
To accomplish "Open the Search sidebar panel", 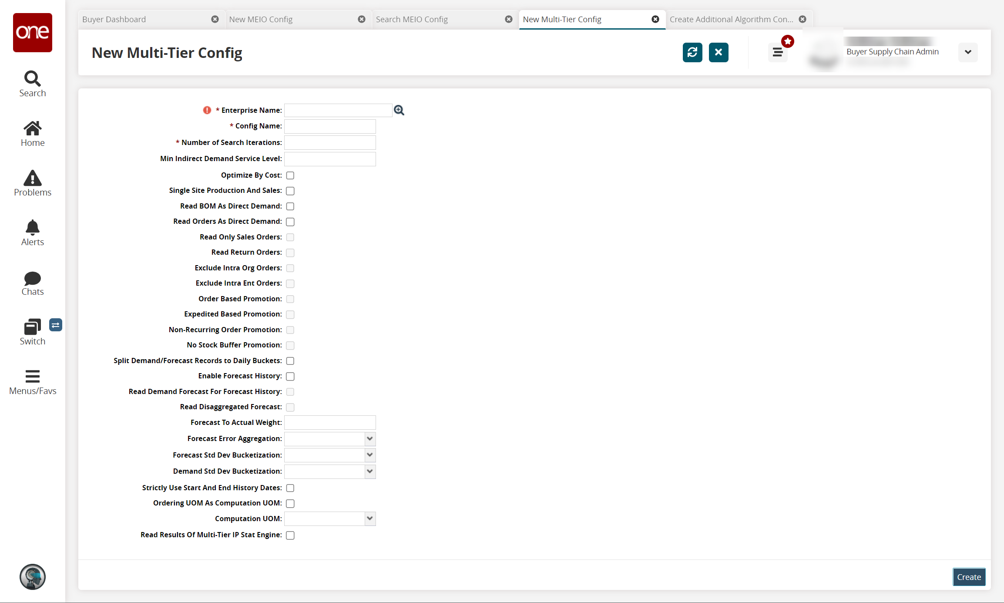I will coord(32,83).
